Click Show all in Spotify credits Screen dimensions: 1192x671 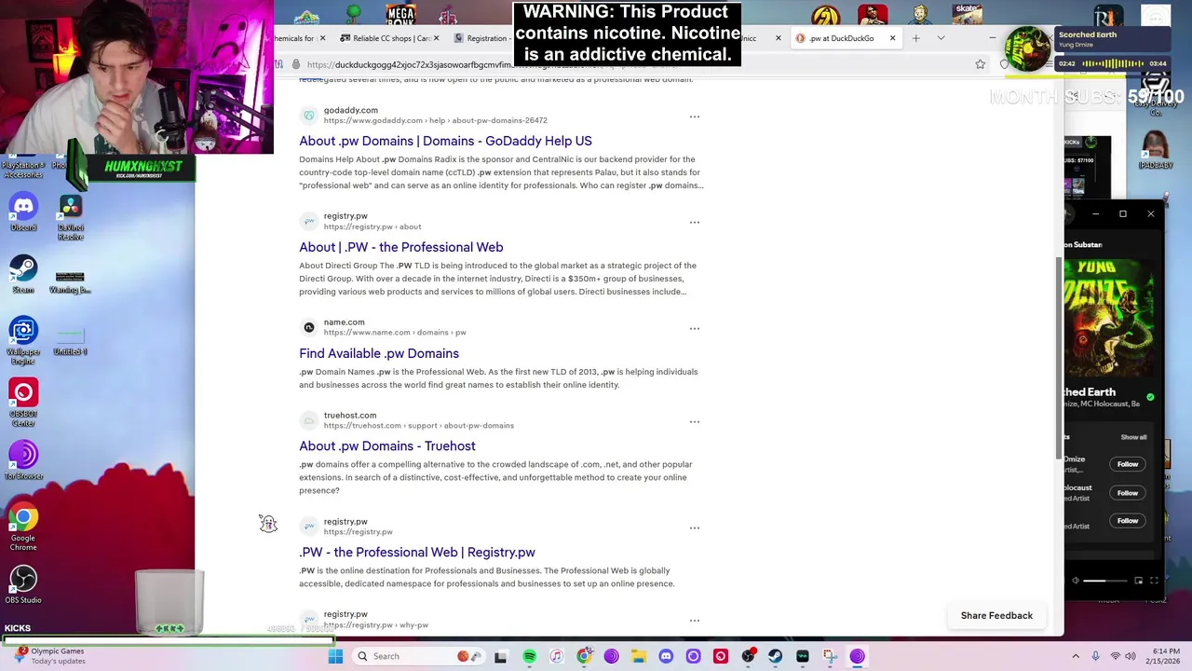[1133, 437]
